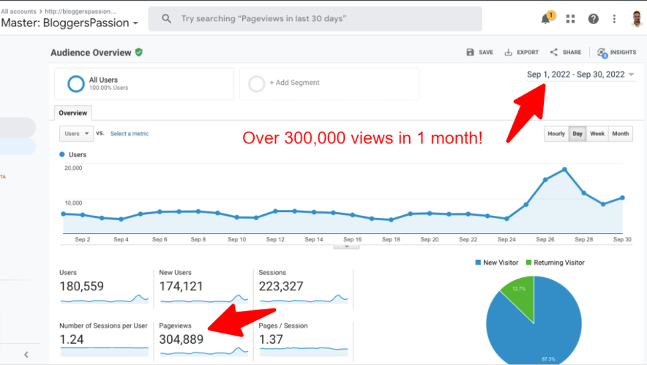Click the Sep 30 data point on the chart
Image resolution: width=647 pixels, height=365 pixels.
(x=622, y=198)
